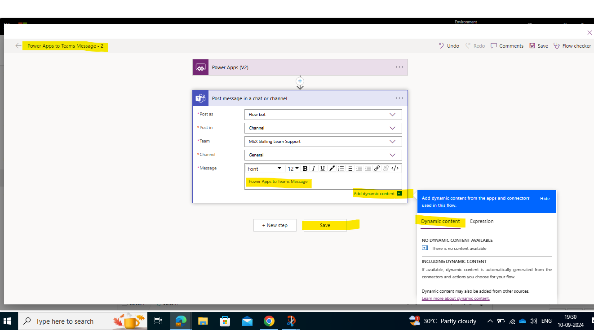Open the Snipping Tool on the taskbar

click(291, 321)
